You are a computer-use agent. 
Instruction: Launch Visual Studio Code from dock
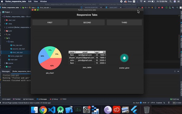(x=52, y=110)
